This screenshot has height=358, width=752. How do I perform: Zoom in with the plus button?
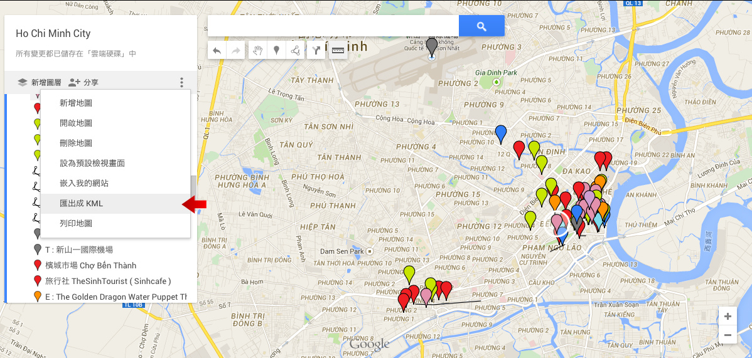coord(728,316)
